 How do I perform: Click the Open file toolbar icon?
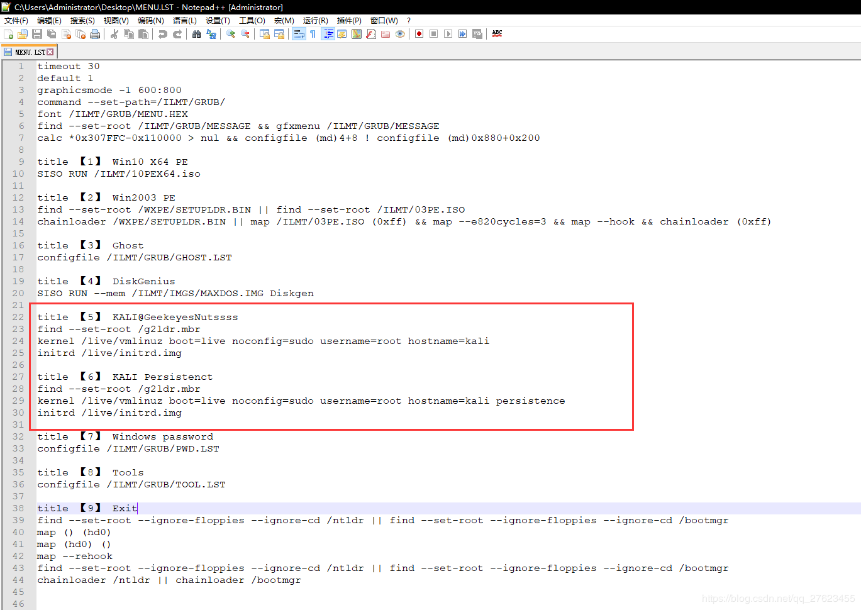point(23,34)
